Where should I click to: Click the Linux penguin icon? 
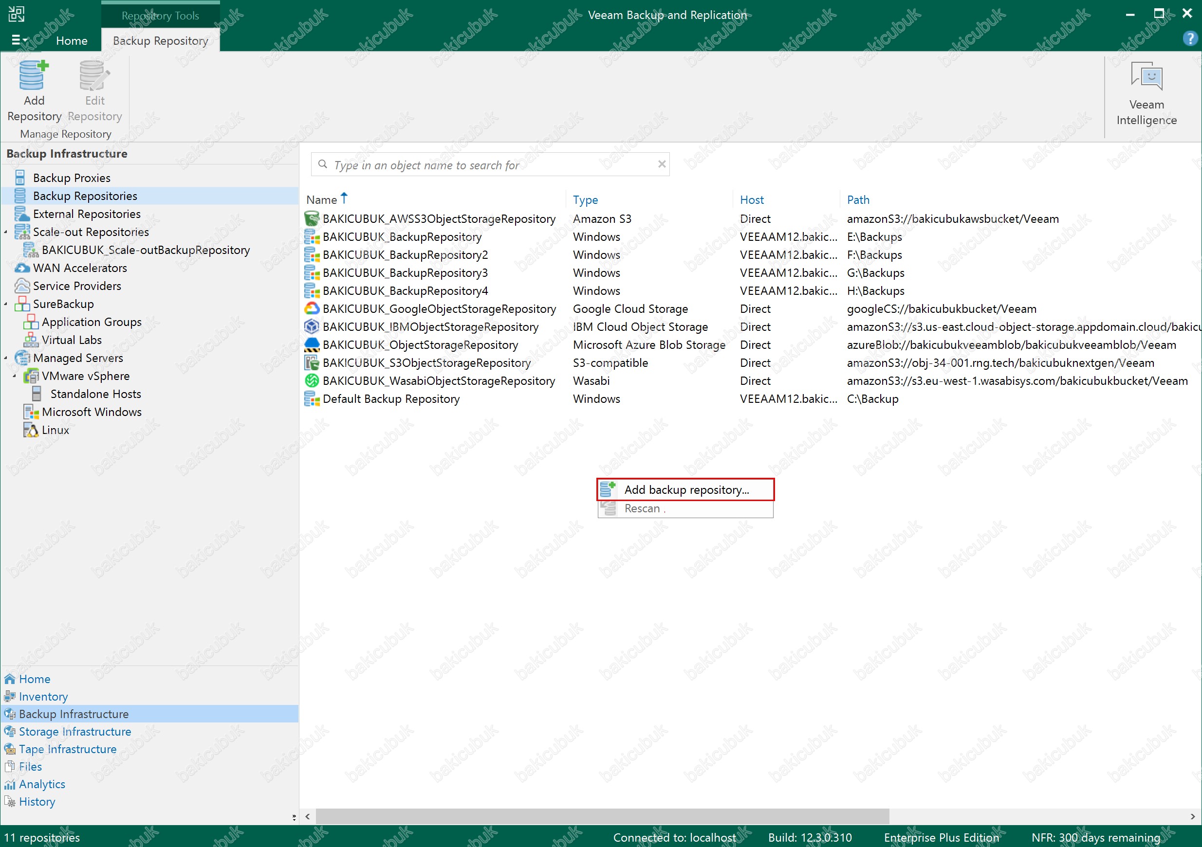pyautogui.click(x=31, y=430)
